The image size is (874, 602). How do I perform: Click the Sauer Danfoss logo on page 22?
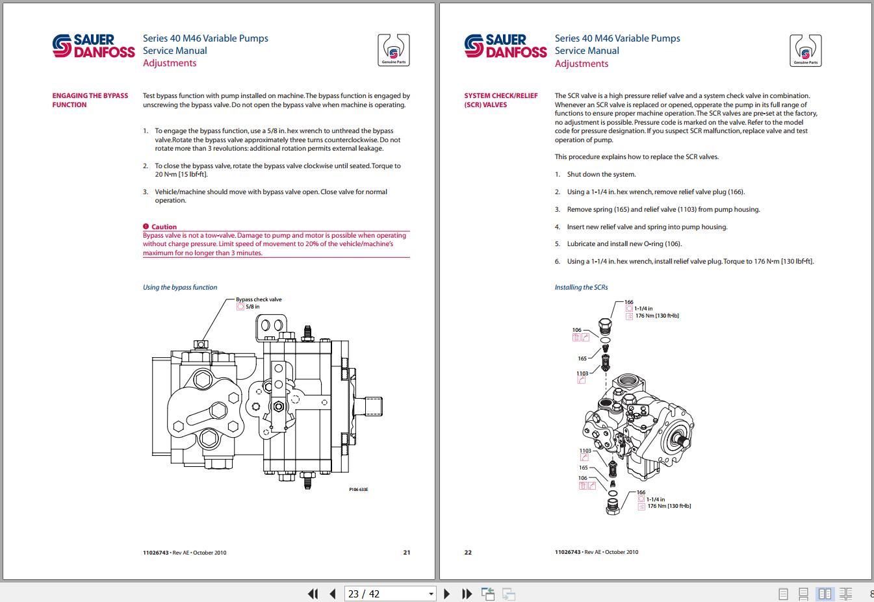tap(506, 46)
